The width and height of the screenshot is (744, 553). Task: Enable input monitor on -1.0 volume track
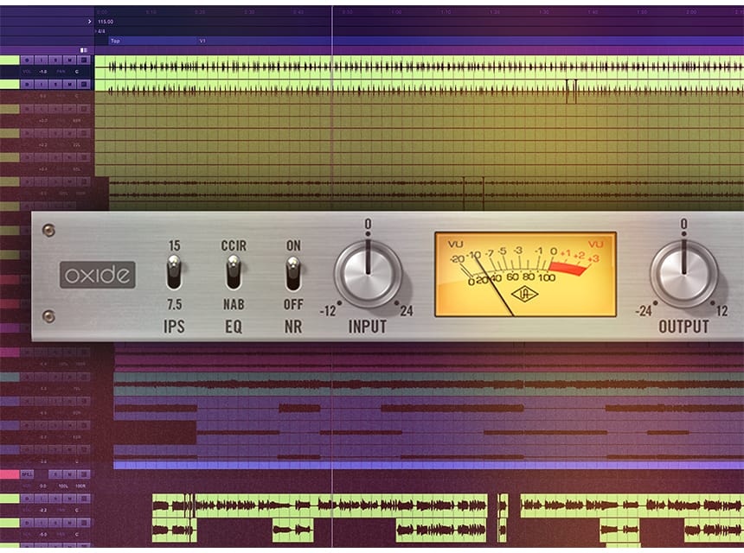coord(42,60)
